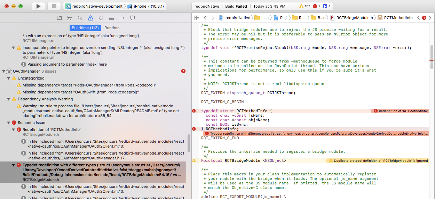Click the OAuthManager red error badge

coord(183,71)
